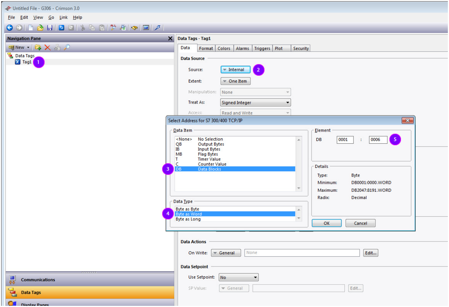449x307 pixels.
Task: Open the Go menu
Action: click(x=51, y=17)
